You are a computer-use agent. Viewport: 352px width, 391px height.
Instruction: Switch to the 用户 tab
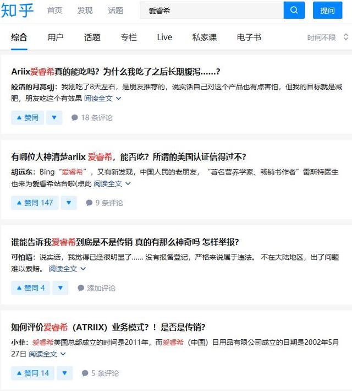pyautogui.click(x=56, y=37)
